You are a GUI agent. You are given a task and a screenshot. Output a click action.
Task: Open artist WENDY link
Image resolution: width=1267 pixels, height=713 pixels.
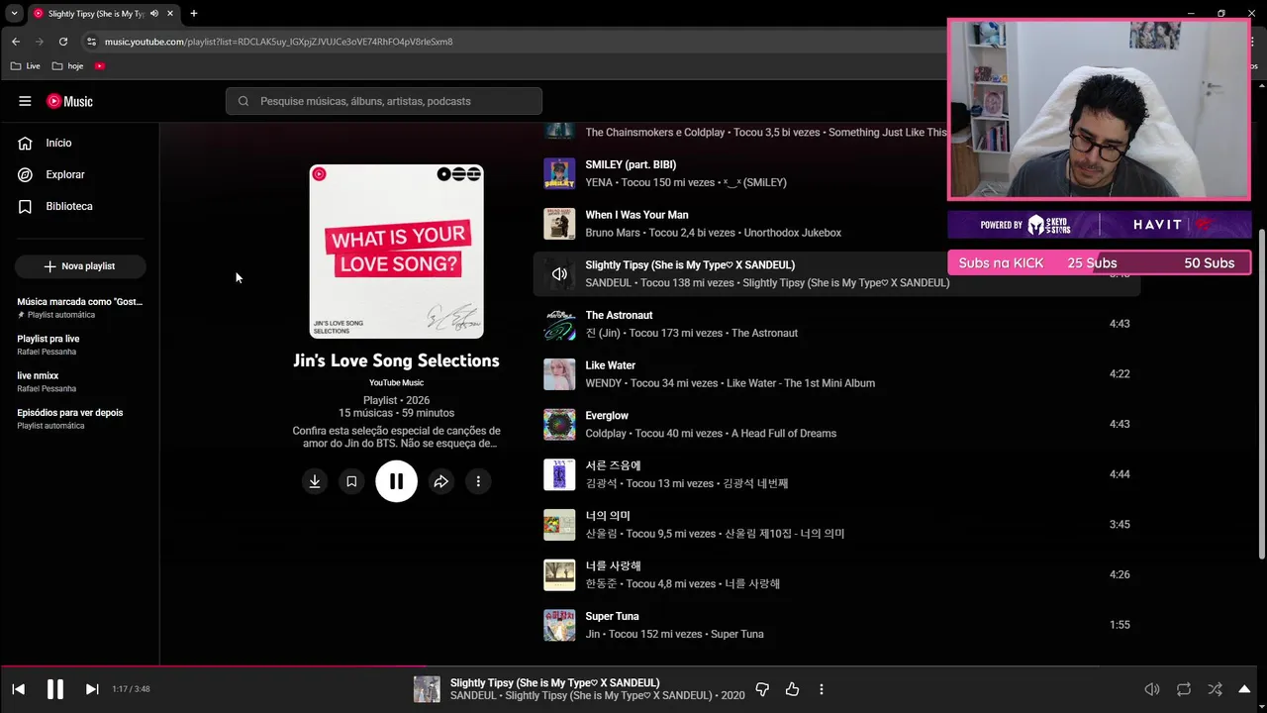pyautogui.click(x=604, y=383)
